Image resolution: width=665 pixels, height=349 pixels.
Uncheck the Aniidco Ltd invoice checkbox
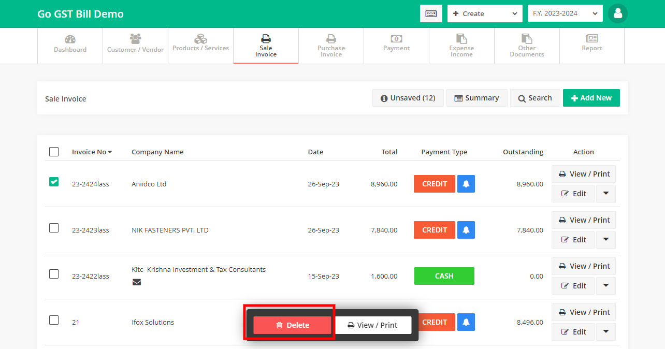point(54,182)
